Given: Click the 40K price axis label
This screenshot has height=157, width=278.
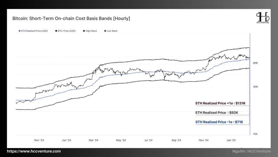Looking at the screenshot, I should [x=255, y=87].
